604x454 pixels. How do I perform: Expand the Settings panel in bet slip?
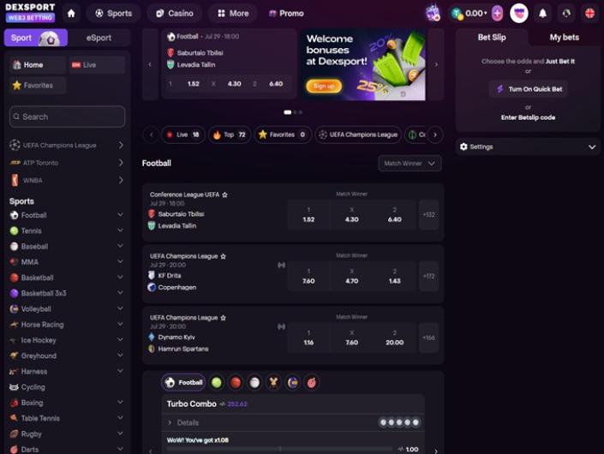coord(528,146)
